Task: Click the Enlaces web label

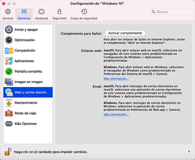Action: coord(92,51)
